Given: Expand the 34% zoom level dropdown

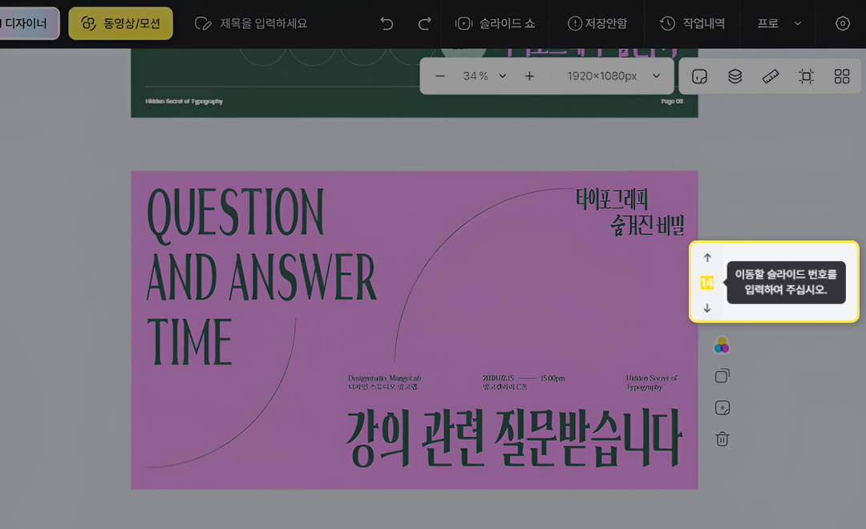Looking at the screenshot, I should pyautogui.click(x=485, y=76).
